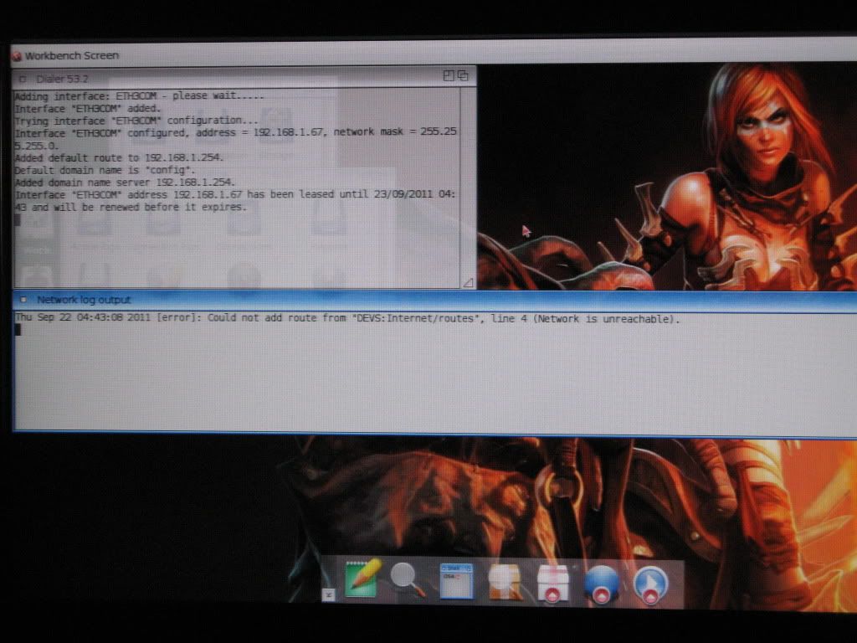Image resolution: width=857 pixels, height=643 pixels.
Task: Click 'Default domain name is "config"' line
Action: 105,169
